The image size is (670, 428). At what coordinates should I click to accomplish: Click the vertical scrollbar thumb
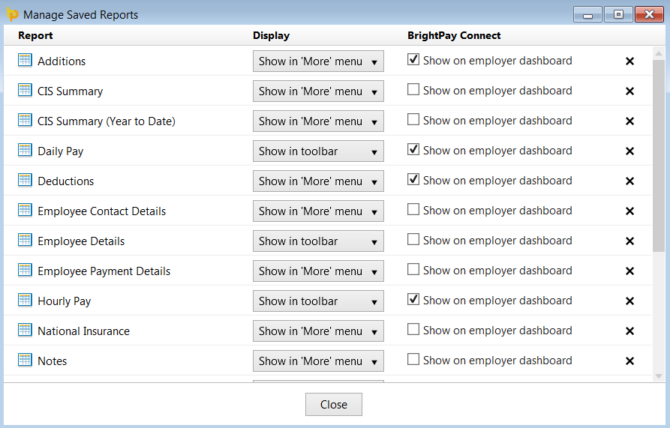point(659,156)
